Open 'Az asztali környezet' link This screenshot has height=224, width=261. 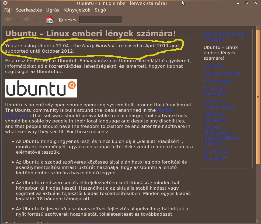(215, 91)
